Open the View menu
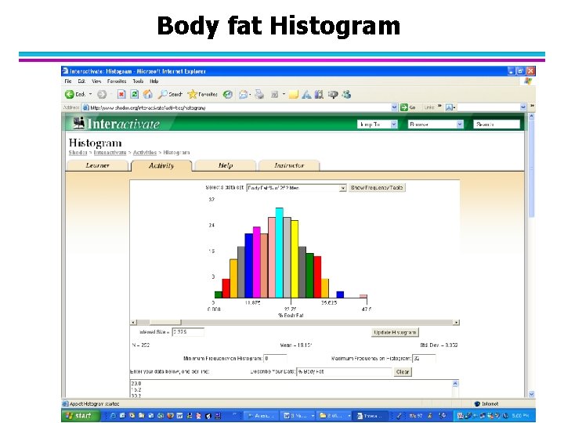The width and height of the screenshot is (564, 423). [96, 81]
